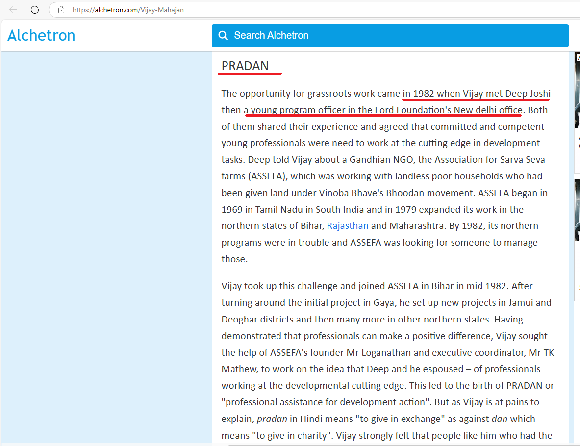Viewport: 580px width, 446px height.
Task: Click text "1969 in Tamil Nadu"
Action: [x=262, y=210]
